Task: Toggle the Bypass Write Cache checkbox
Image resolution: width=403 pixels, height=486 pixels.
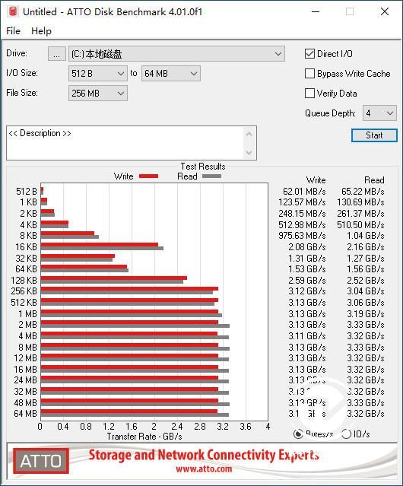Action: click(x=309, y=74)
